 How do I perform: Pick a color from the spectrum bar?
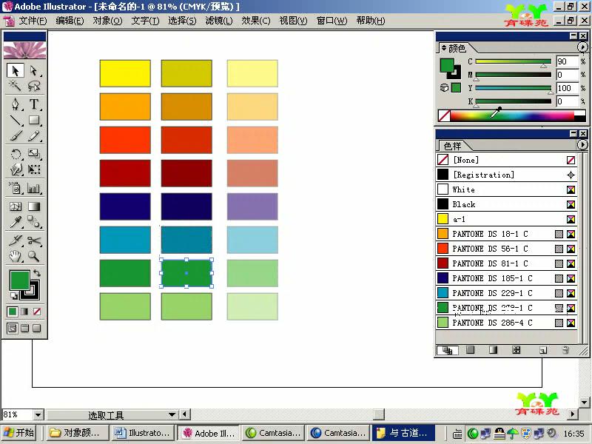pyautogui.click(x=512, y=115)
